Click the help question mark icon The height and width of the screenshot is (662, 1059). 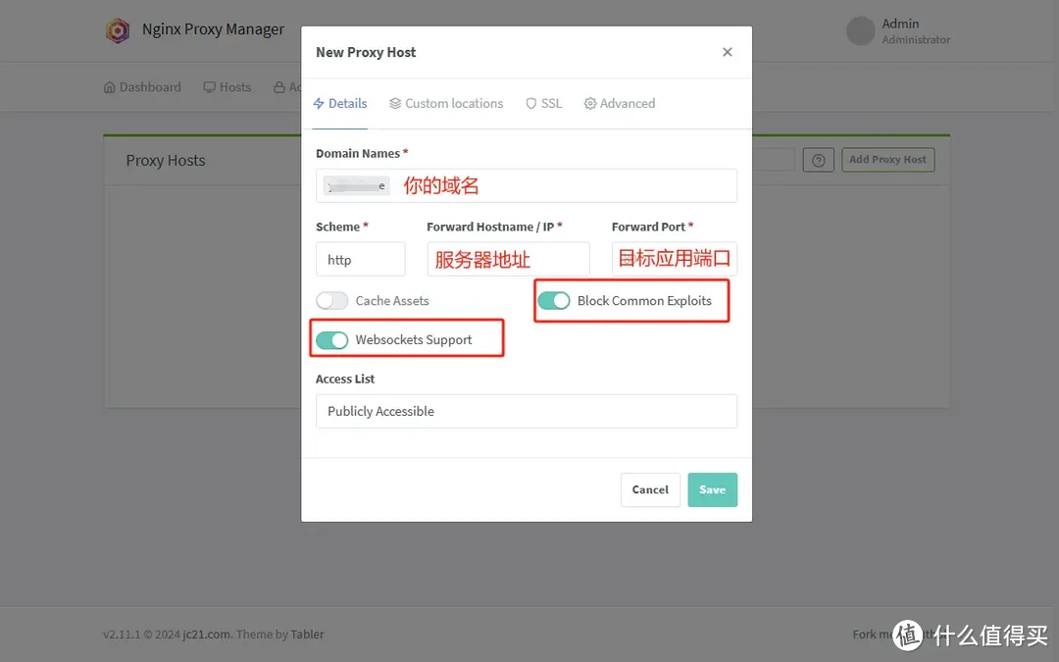click(x=819, y=160)
